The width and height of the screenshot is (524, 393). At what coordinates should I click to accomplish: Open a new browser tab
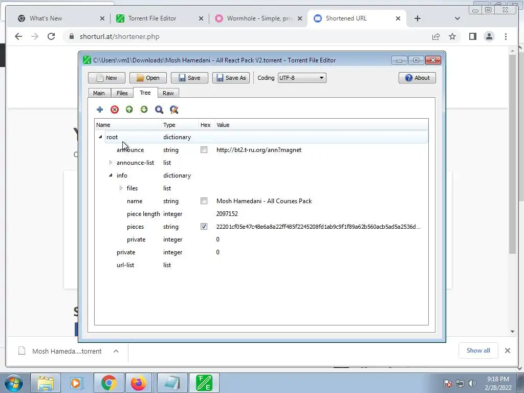coord(418,18)
